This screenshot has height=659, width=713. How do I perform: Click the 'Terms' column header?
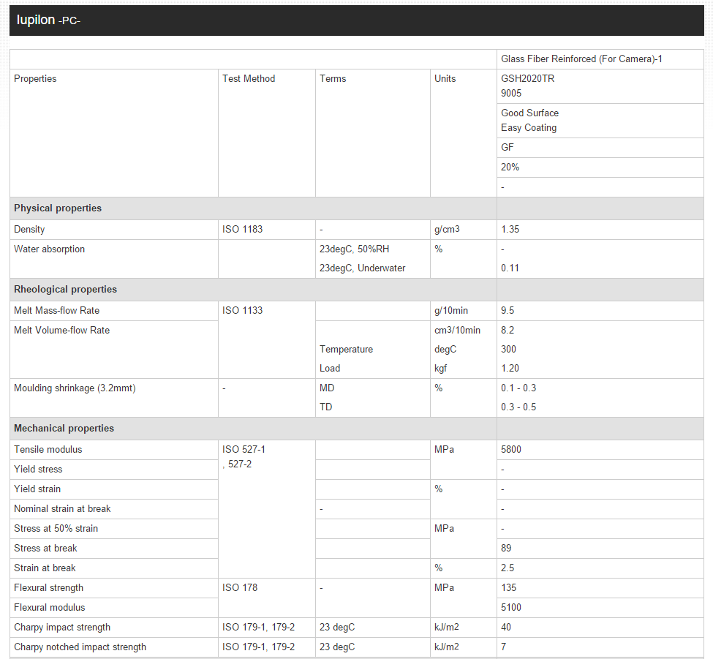click(x=333, y=79)
